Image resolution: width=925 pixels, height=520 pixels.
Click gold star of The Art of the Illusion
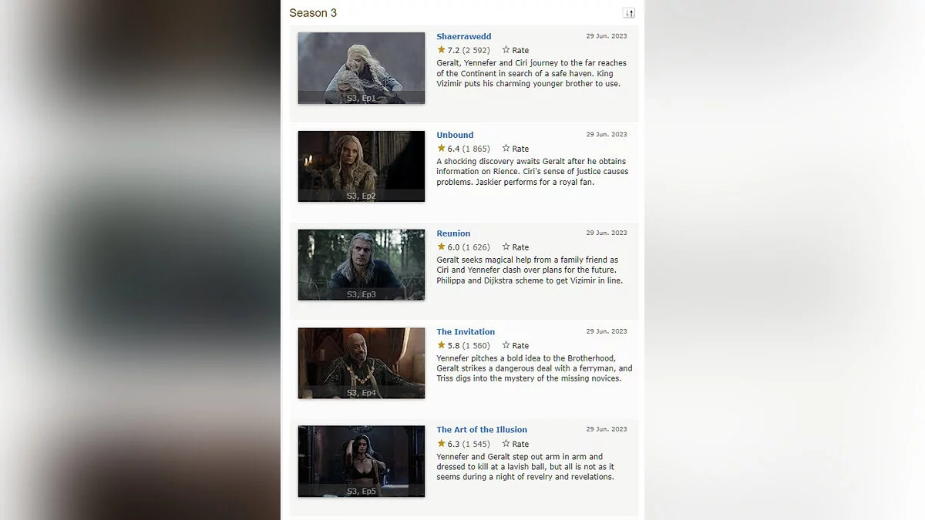[x=441, y=443]
